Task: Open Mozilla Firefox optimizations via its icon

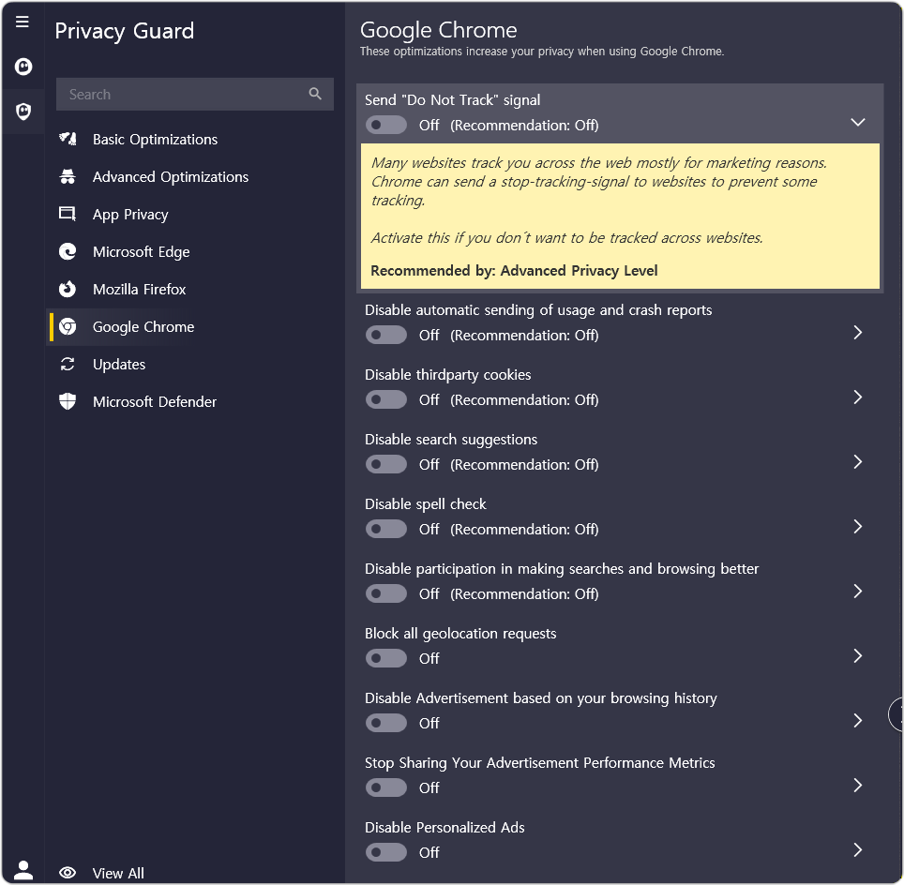Action: click(x=67, y=289)
